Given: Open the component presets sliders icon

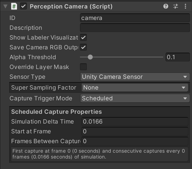Looking at the screenshot, I should [x=176, y=6].
